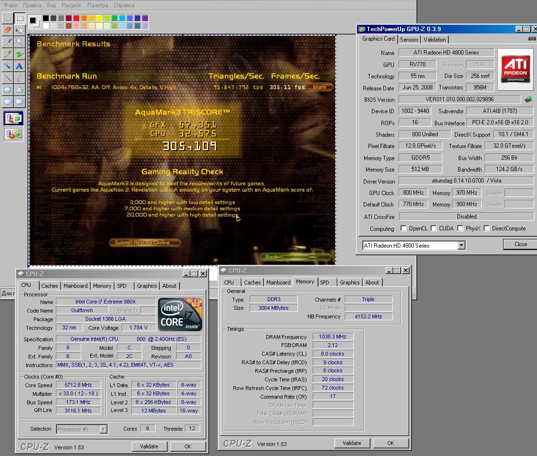
Task: Pick the black color swatch in palette
Action: 45,18
